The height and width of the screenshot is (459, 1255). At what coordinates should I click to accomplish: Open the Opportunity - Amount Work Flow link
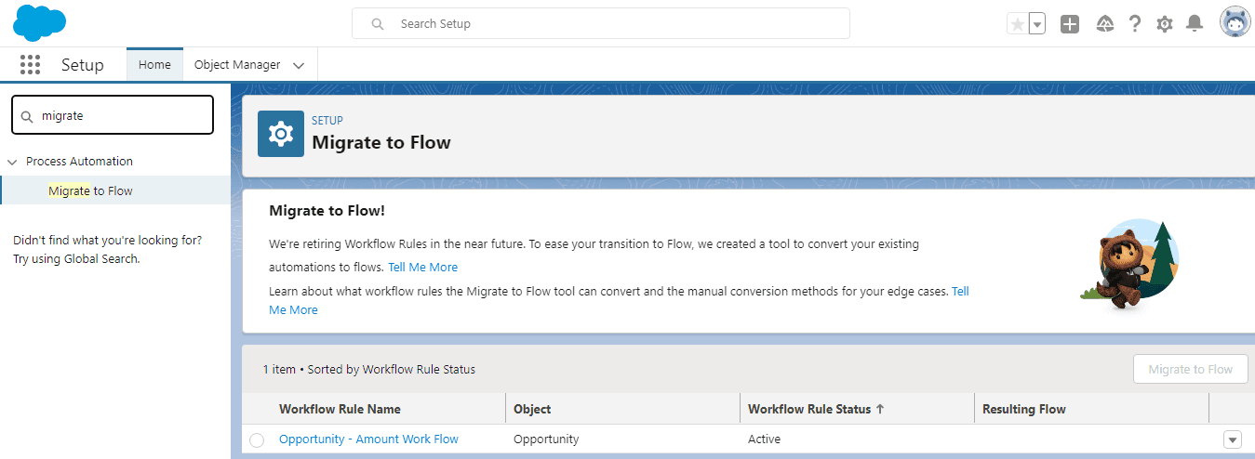[x=368, y=439]
